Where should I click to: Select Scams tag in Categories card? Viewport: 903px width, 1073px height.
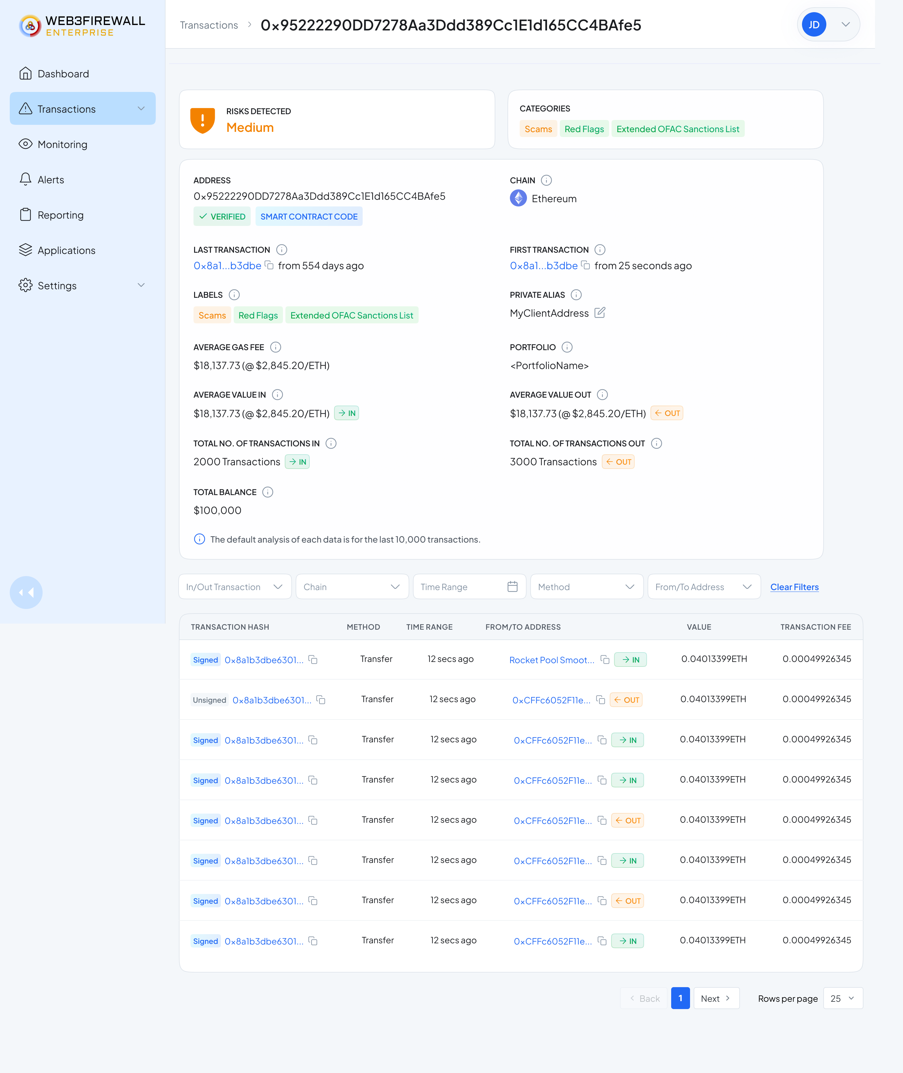(x=538, y=128)
